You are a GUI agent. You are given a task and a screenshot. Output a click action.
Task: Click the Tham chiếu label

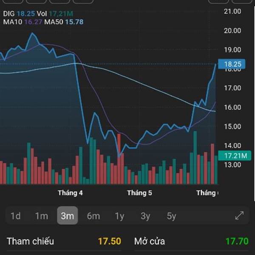coord(30,241)
